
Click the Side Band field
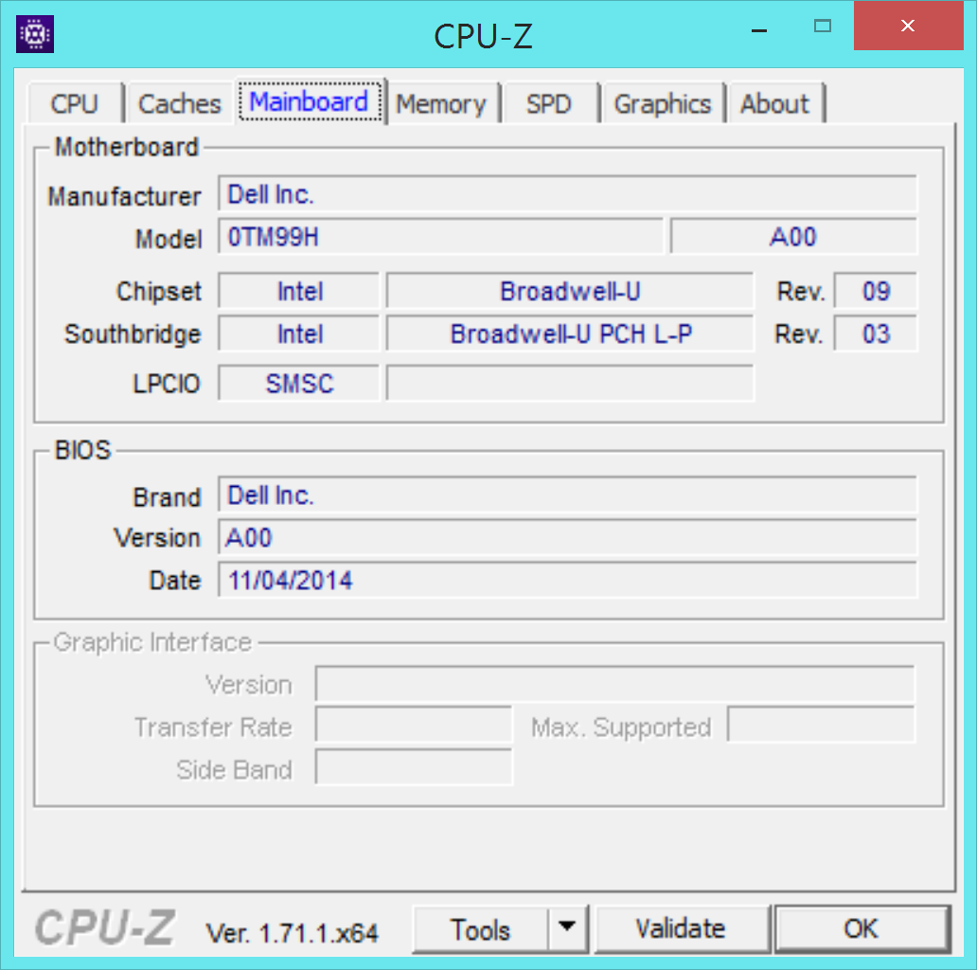(414, 768)
